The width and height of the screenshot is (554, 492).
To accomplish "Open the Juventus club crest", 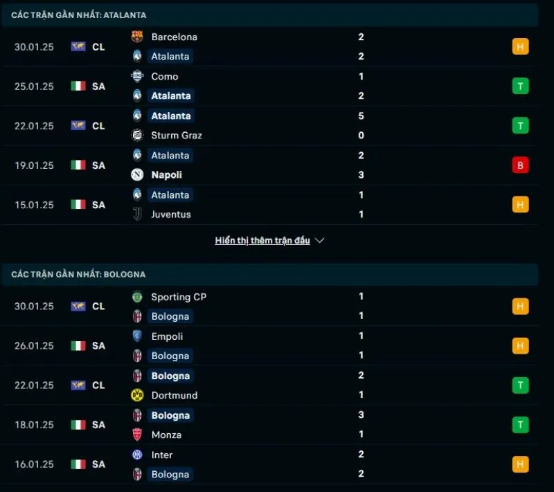I will (x=138, y=215).
